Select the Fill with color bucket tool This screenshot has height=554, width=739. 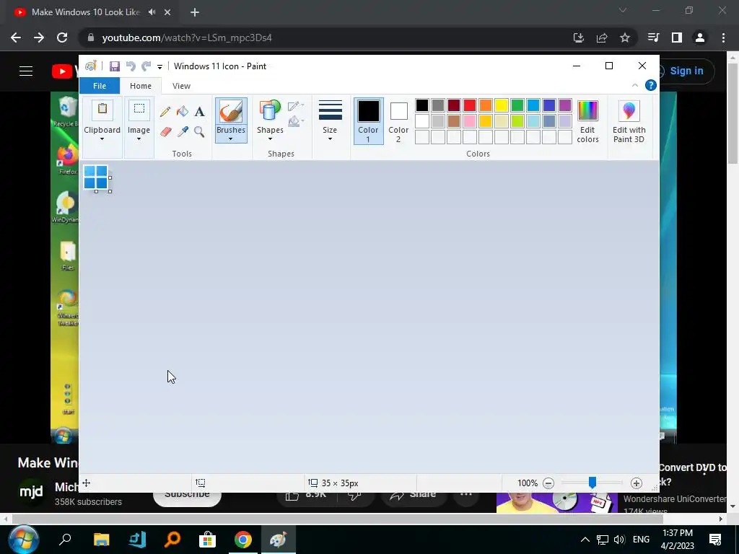point(183,112)
